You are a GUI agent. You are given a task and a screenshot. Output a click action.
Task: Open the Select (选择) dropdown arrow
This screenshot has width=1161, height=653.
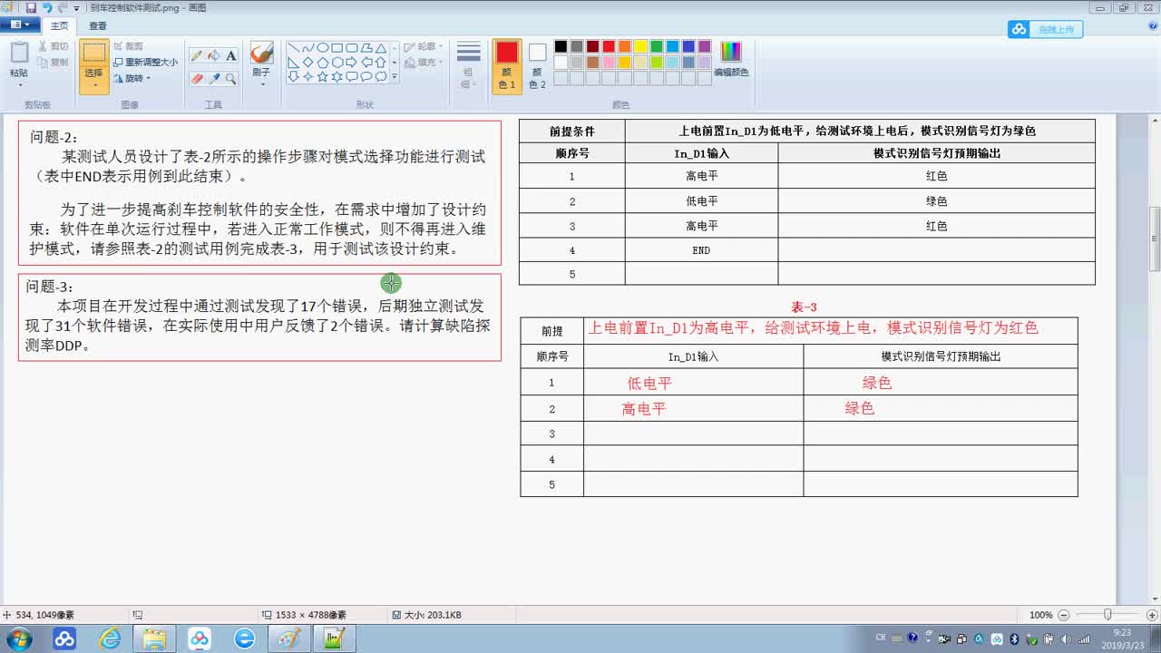93,84
